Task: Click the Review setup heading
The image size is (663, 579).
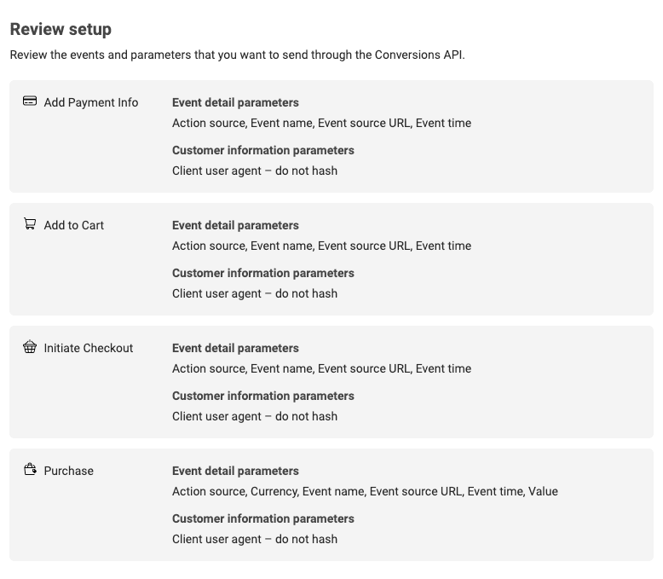Action: pos(61,30)
